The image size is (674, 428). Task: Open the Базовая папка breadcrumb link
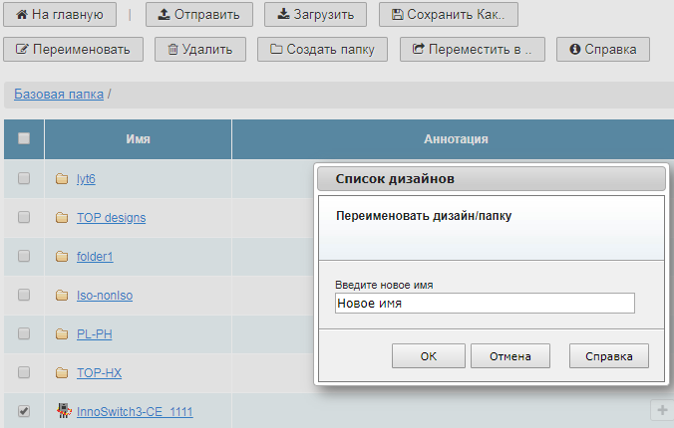coord(59,94)
